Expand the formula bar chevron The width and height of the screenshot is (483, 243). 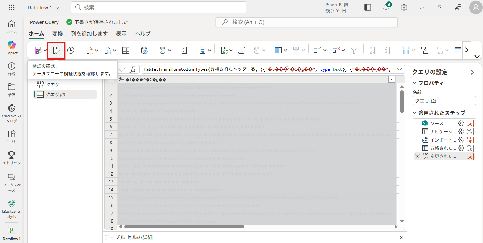tap(399, 69)
